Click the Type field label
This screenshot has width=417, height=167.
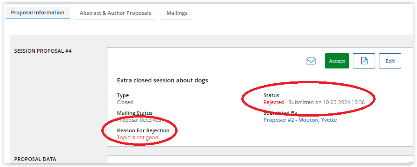(x=123, y=95)
